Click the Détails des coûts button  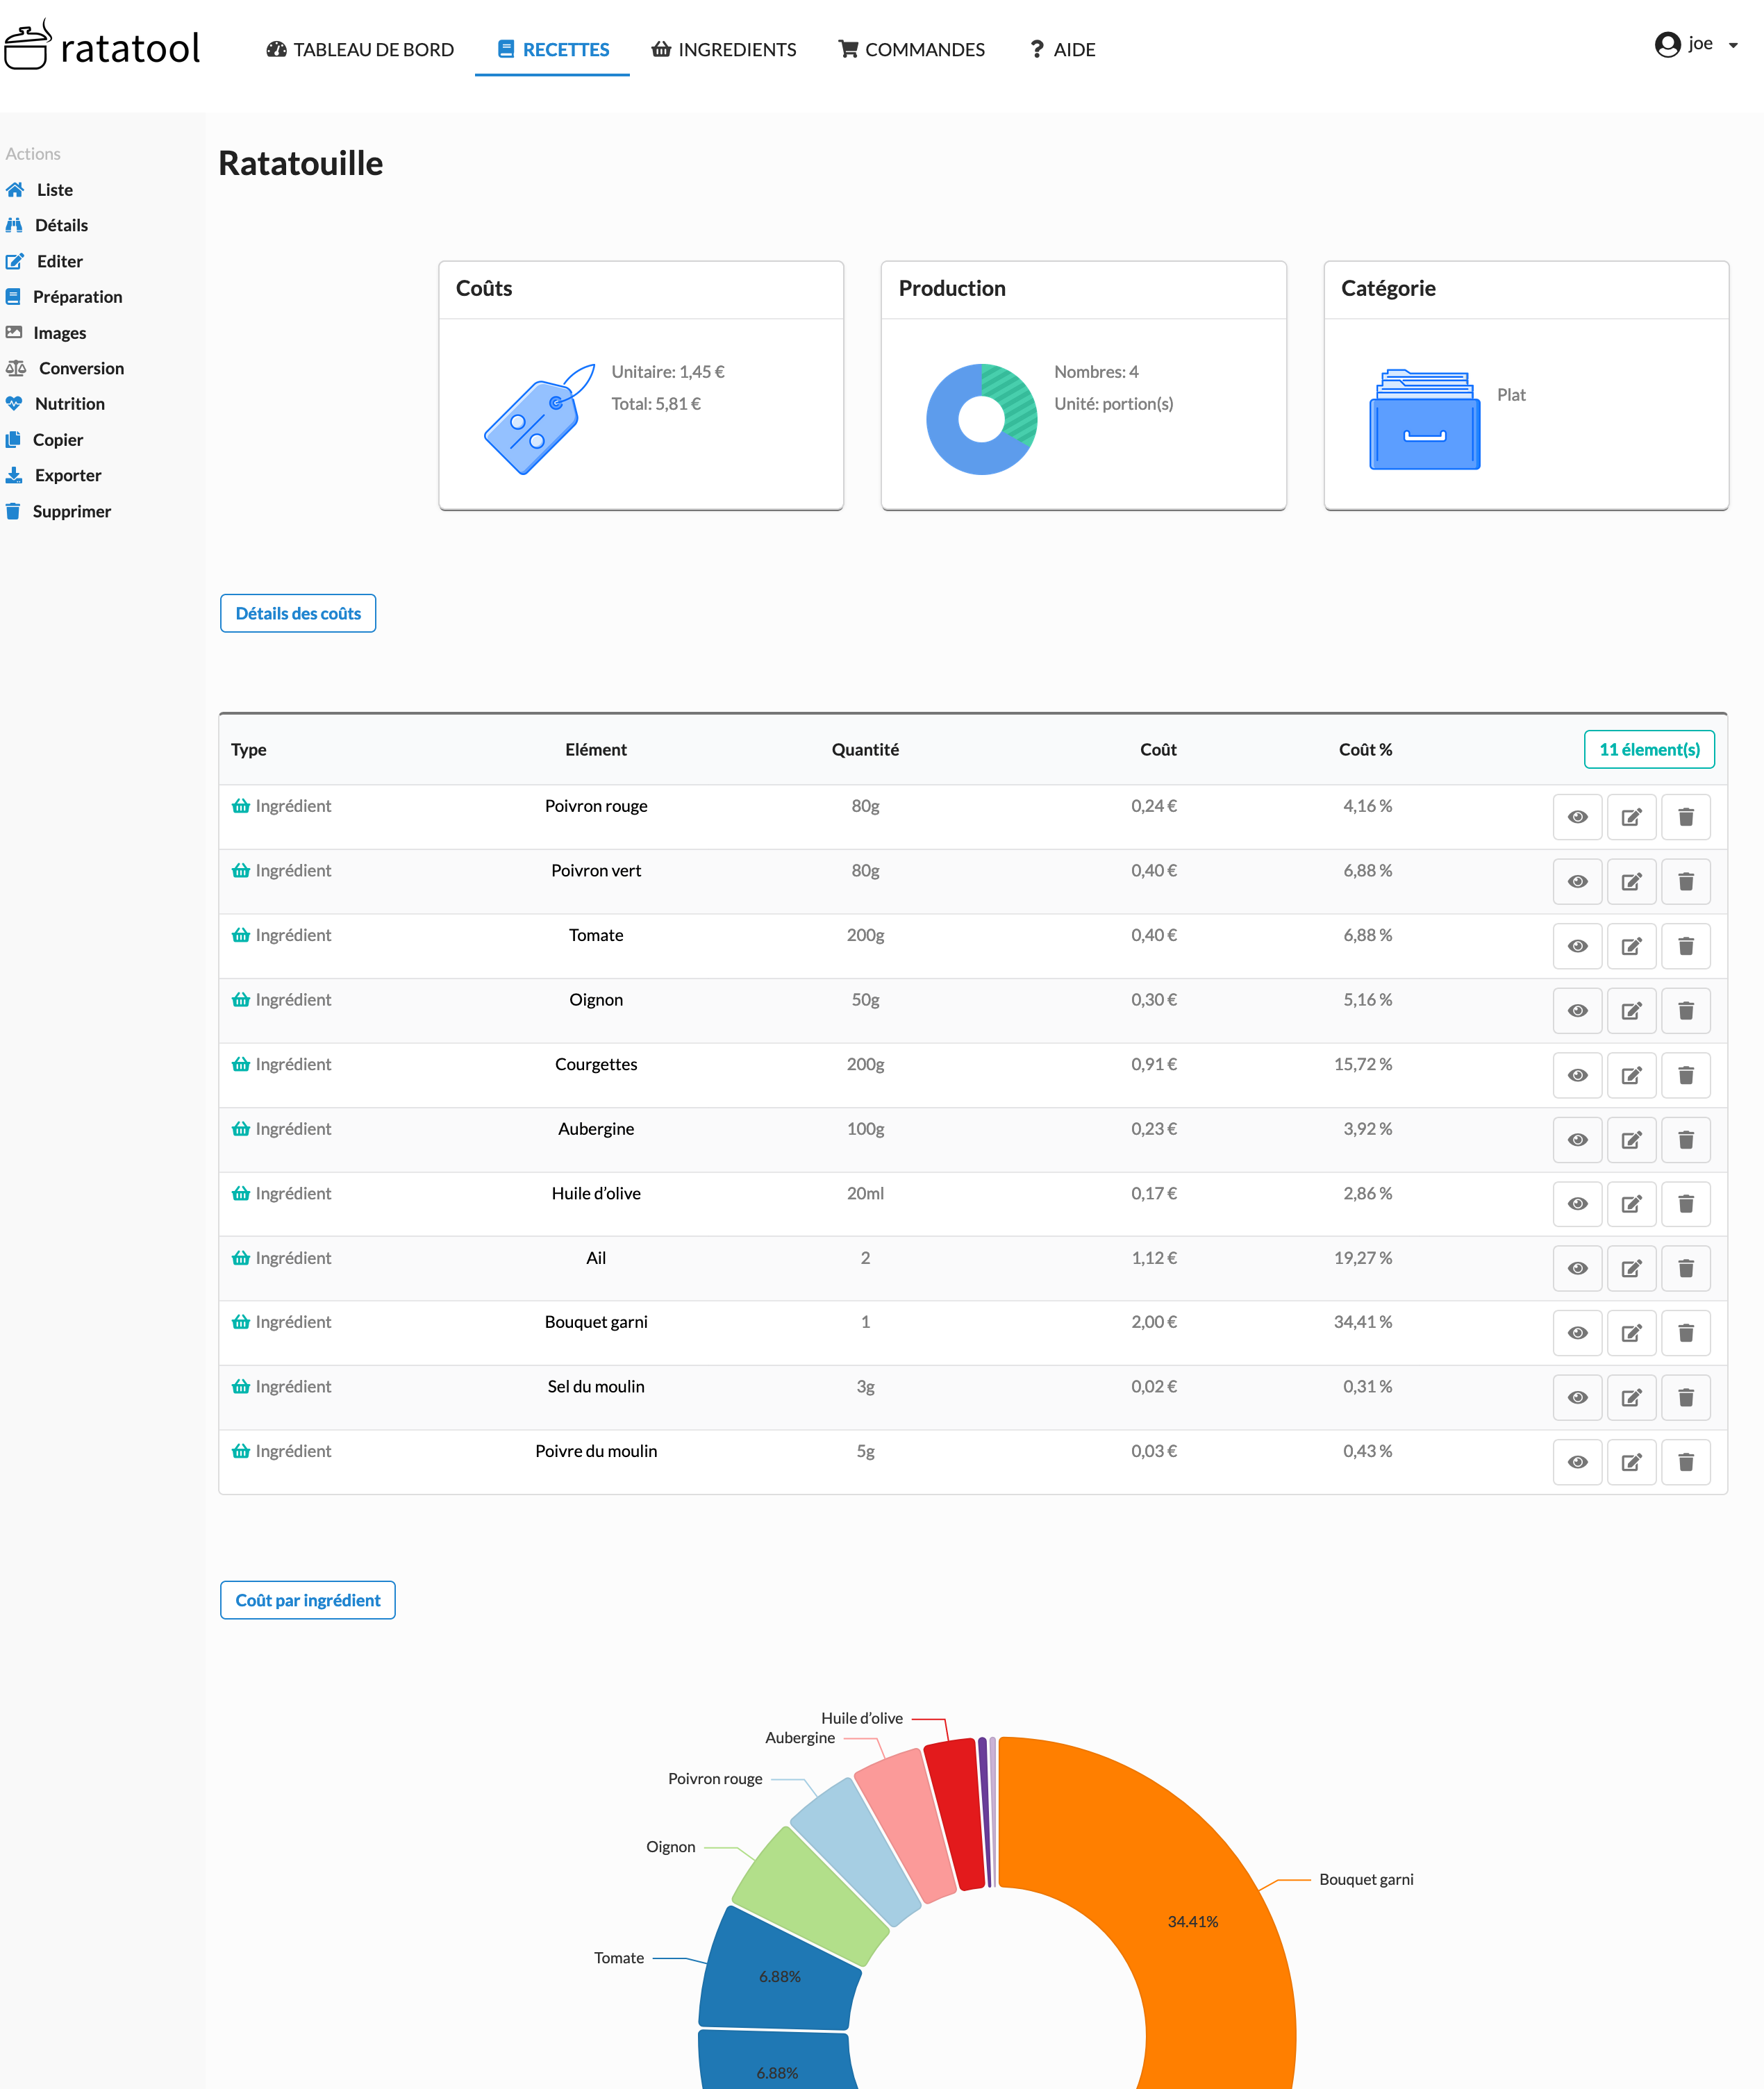(298, 613)
